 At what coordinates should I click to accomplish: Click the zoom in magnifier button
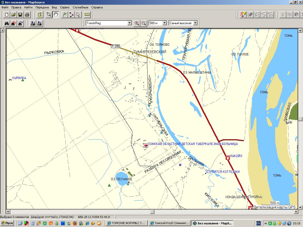(x=137, y=23)
